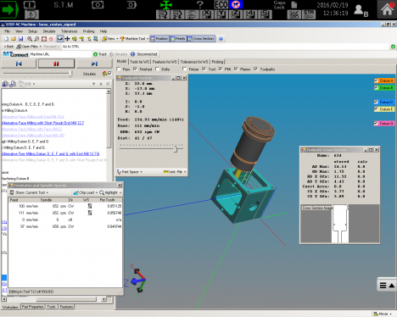
Task: Click the Cross Section Image thumbnail
Action: [340, 224]
